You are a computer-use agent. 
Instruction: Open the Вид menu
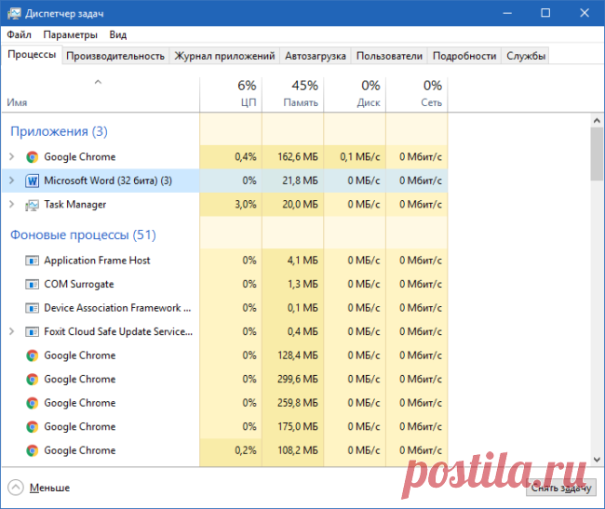click(117, 34)
